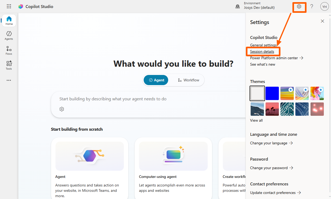
Task: Click See what's new link
Action: tap(263, 64)
